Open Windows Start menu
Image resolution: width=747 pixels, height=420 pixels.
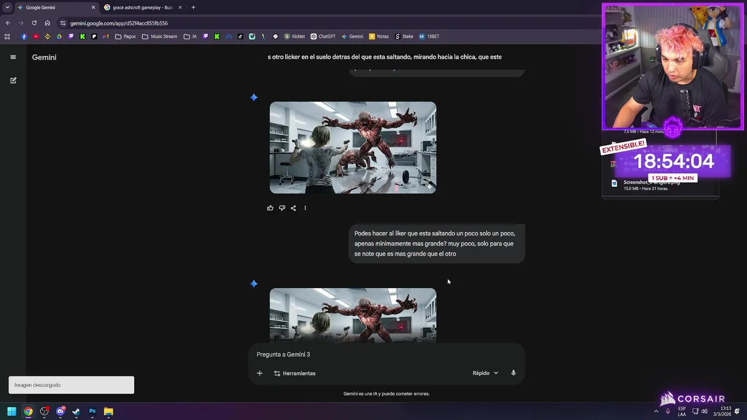point(12,411)
